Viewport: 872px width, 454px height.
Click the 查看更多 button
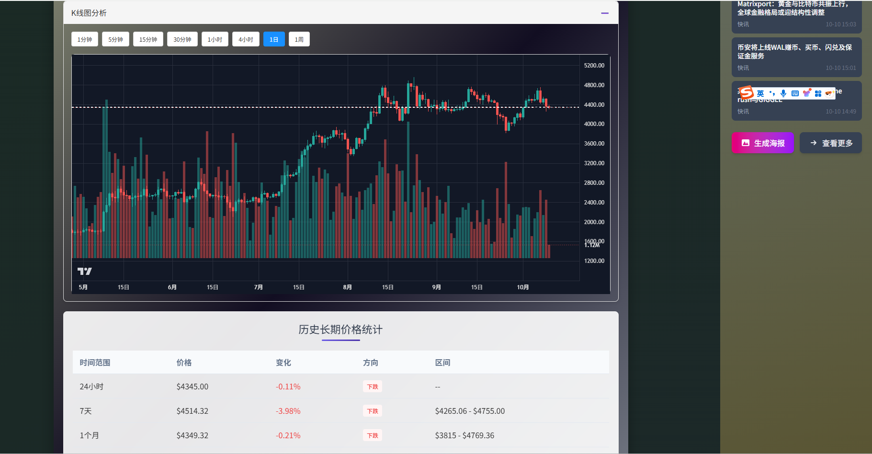830,143
